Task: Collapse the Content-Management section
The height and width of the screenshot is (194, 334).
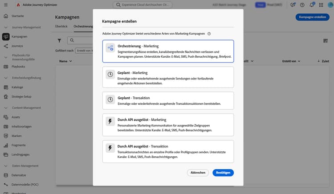Action: pos(6,108)
